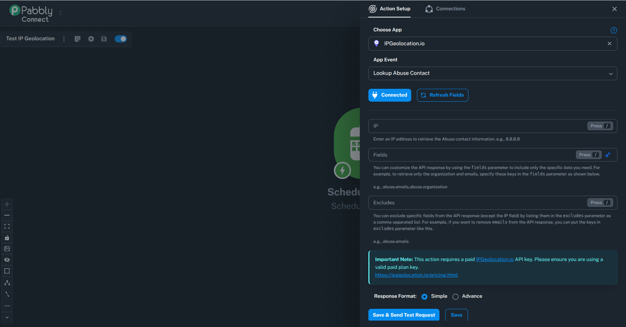Image resolution: width=626 pixels, height=327 pixels.
Task: Click the horizontal line icon above the toolbar chevron
Action: 7,306
